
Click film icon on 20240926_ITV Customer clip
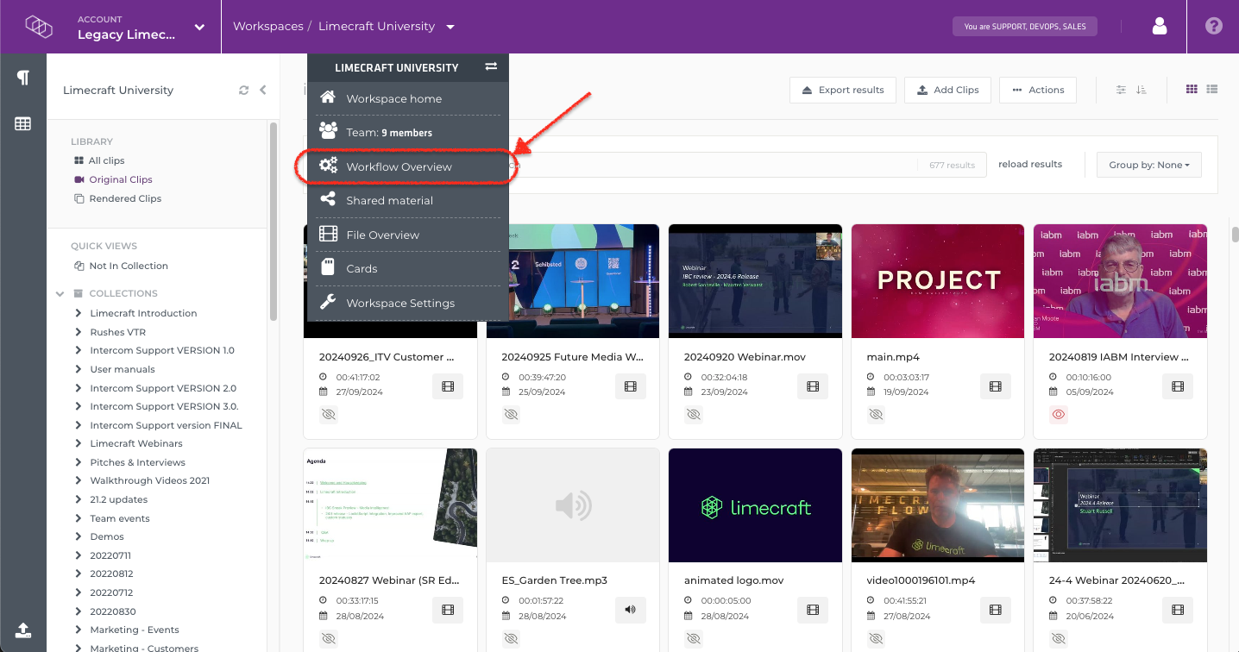[x=448, y=386]
